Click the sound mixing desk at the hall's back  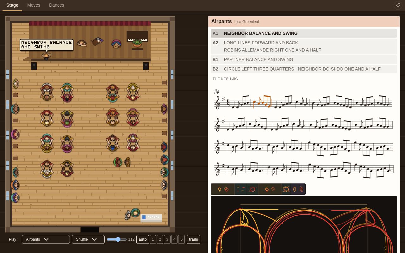point(151,218)
